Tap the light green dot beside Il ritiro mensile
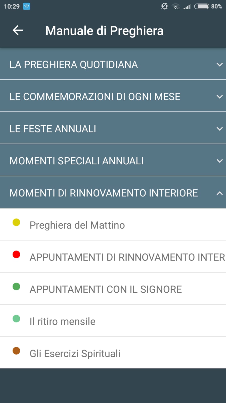This screenshot has width=226, height=403. (x=16, y=319)
